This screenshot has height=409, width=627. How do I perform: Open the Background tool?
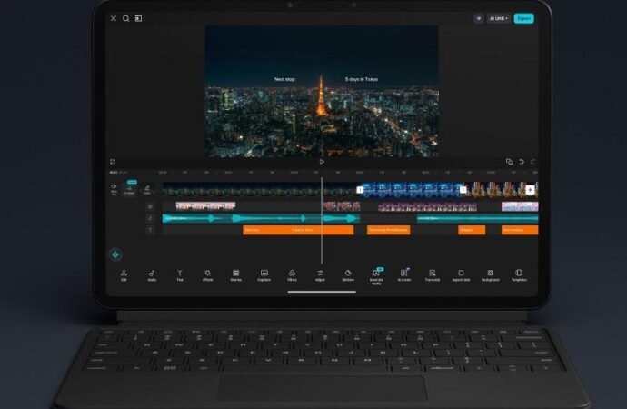[x=491, y=275]
